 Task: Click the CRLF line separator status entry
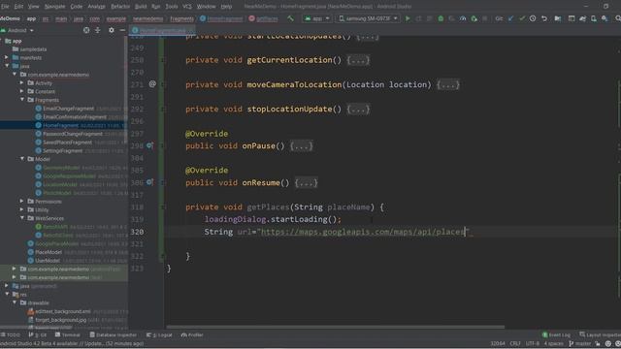click(x=515, y=343)
